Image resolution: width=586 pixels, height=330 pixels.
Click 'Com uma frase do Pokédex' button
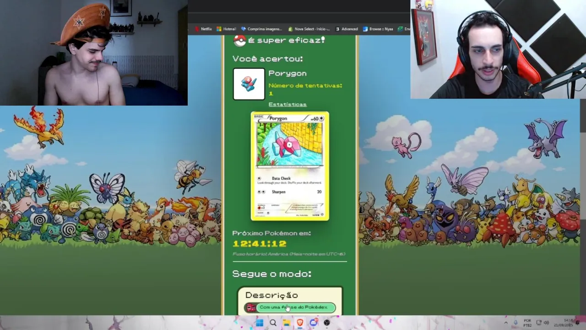(290, 308)
